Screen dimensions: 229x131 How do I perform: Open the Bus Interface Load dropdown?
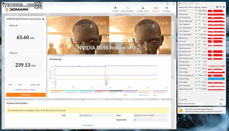click(196, 52)
